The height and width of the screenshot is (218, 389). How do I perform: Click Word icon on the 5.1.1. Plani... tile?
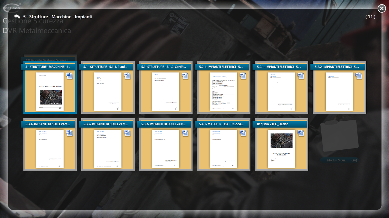(127, 76)
